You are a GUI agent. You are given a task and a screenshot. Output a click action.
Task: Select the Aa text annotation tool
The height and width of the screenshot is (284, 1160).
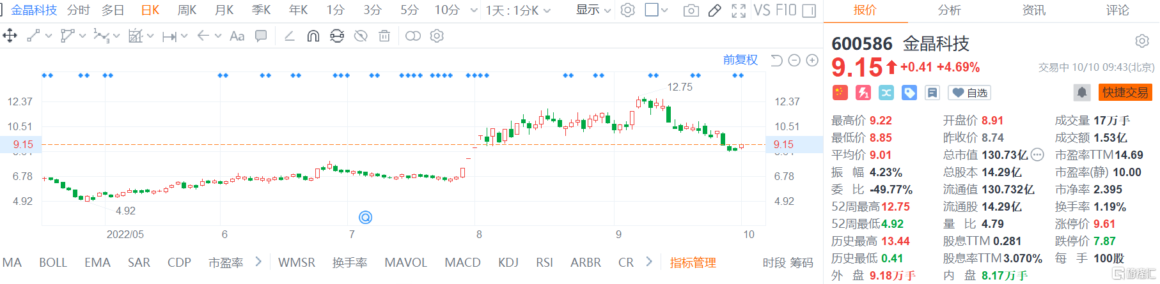(237, 36)
